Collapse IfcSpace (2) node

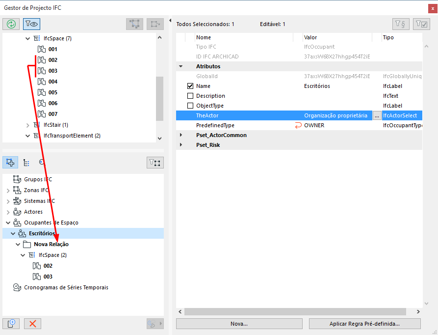pos(23,255)
